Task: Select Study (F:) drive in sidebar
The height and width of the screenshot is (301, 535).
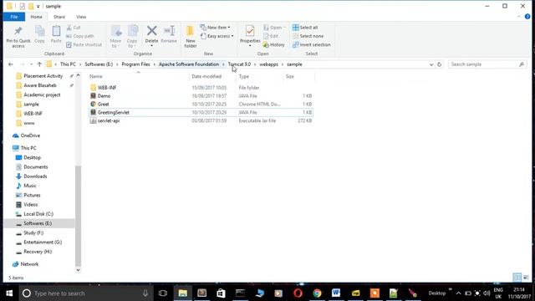Action: coord(33,232)
